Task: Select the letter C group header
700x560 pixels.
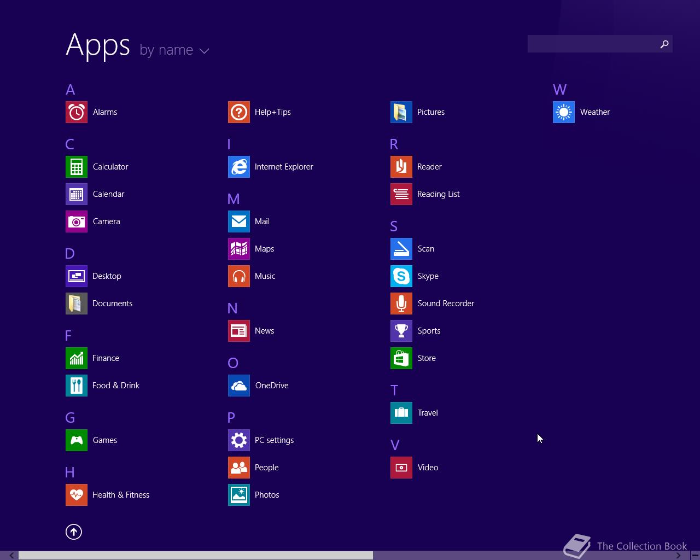Action: 70,144
